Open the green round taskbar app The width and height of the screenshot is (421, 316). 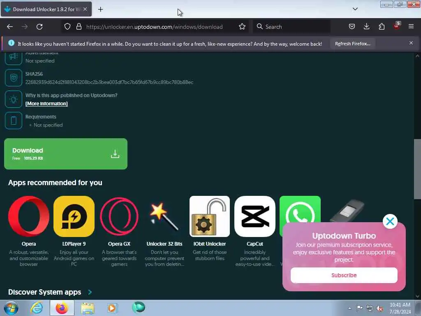(139, 307)
